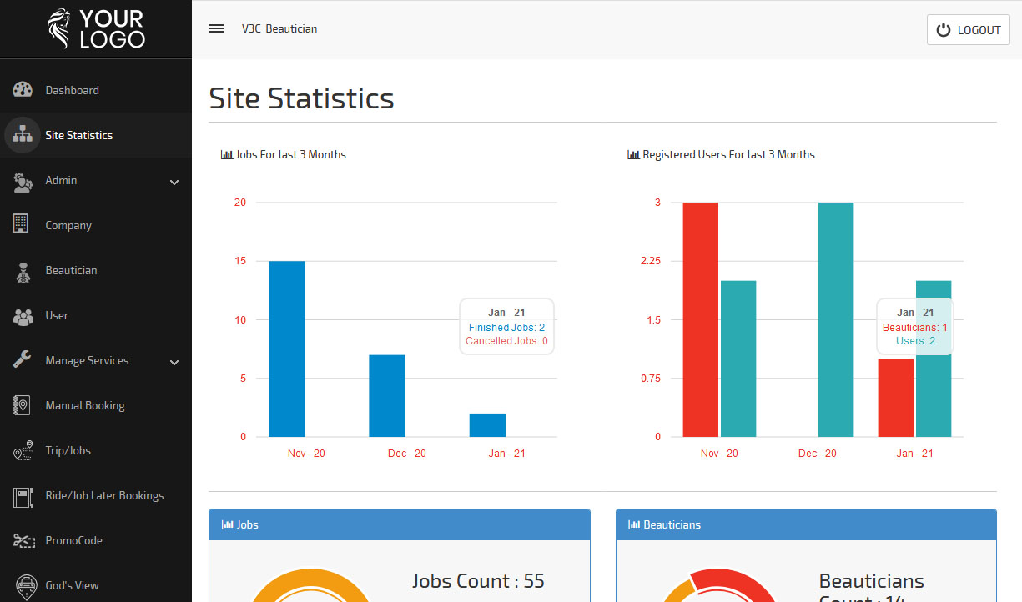Screen dimensions: 1022x602
Task: Click teal Dec - 20 users bar
Action: 836,319
